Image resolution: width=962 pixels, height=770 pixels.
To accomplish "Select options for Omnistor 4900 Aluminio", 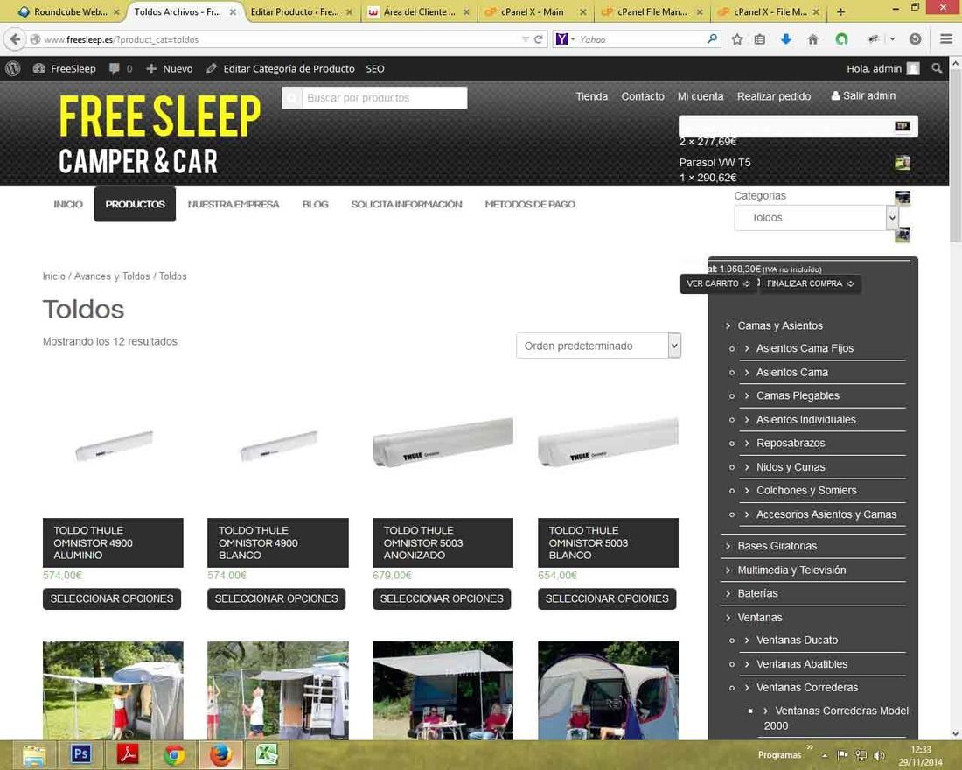I will [x=112, y=598].
